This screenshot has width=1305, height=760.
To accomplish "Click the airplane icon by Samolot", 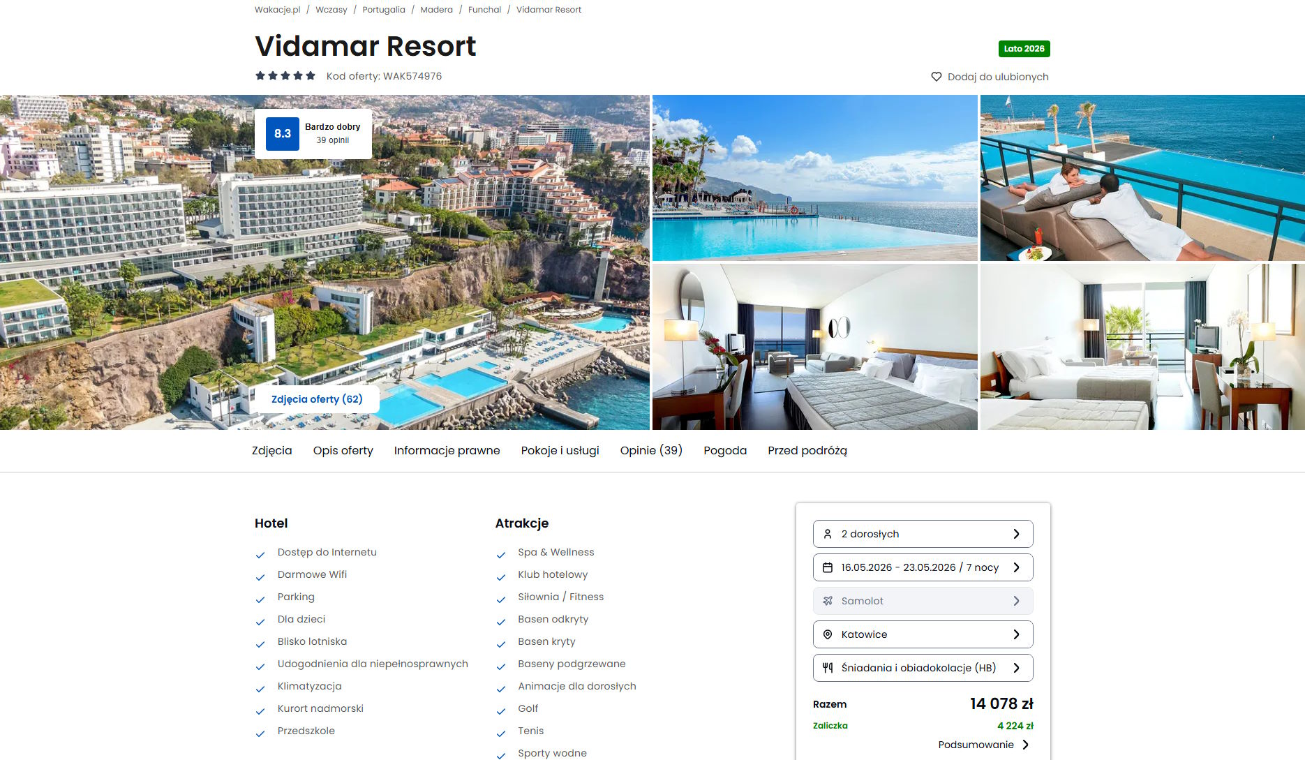I will coord(828,601).
